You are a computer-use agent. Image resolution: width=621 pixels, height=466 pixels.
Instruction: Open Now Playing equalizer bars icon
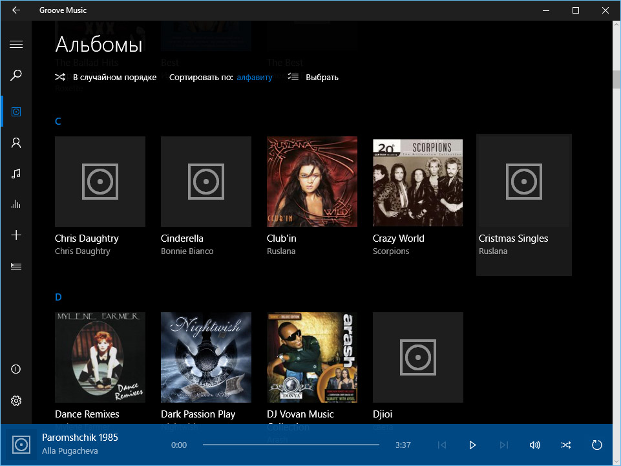click(x=16, y=204)
